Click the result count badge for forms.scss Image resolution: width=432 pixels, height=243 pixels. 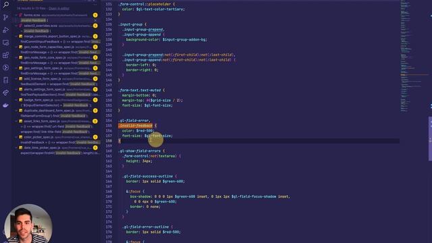[x=95, y=15]
